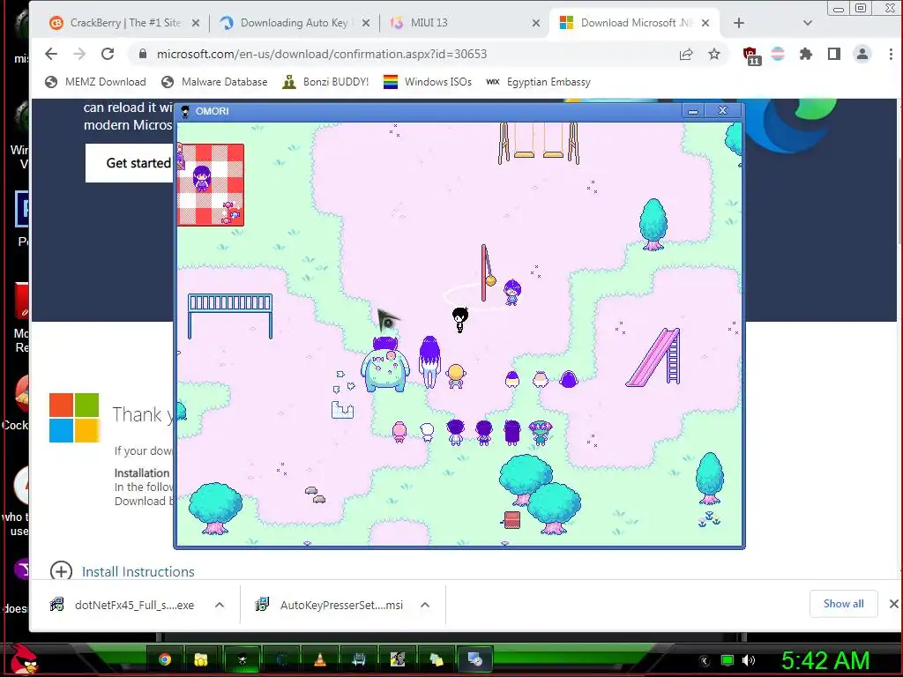Open the Malware Database bookmark

(x=214, y=82)
